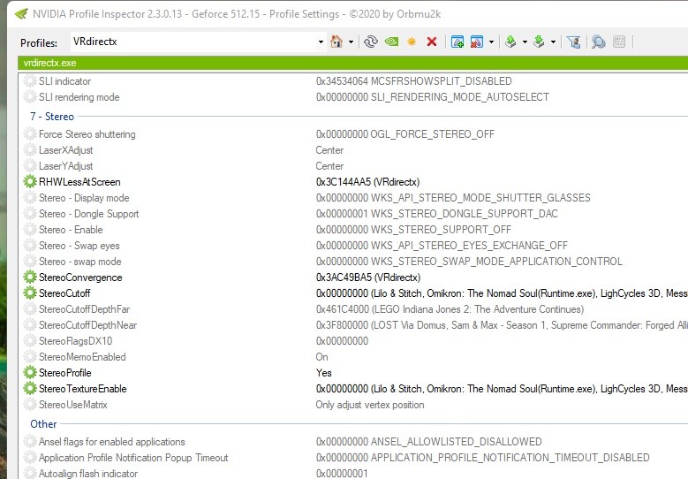Delete the current profile with red X

click(x=432, y=42)
